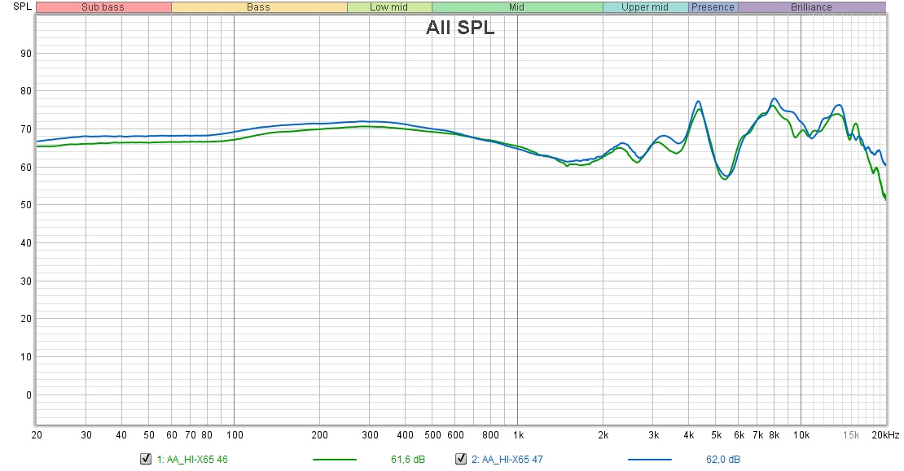
Task: Uncheck the AA_HI-X65 46 trace checkbox
Action: (146, 459)
